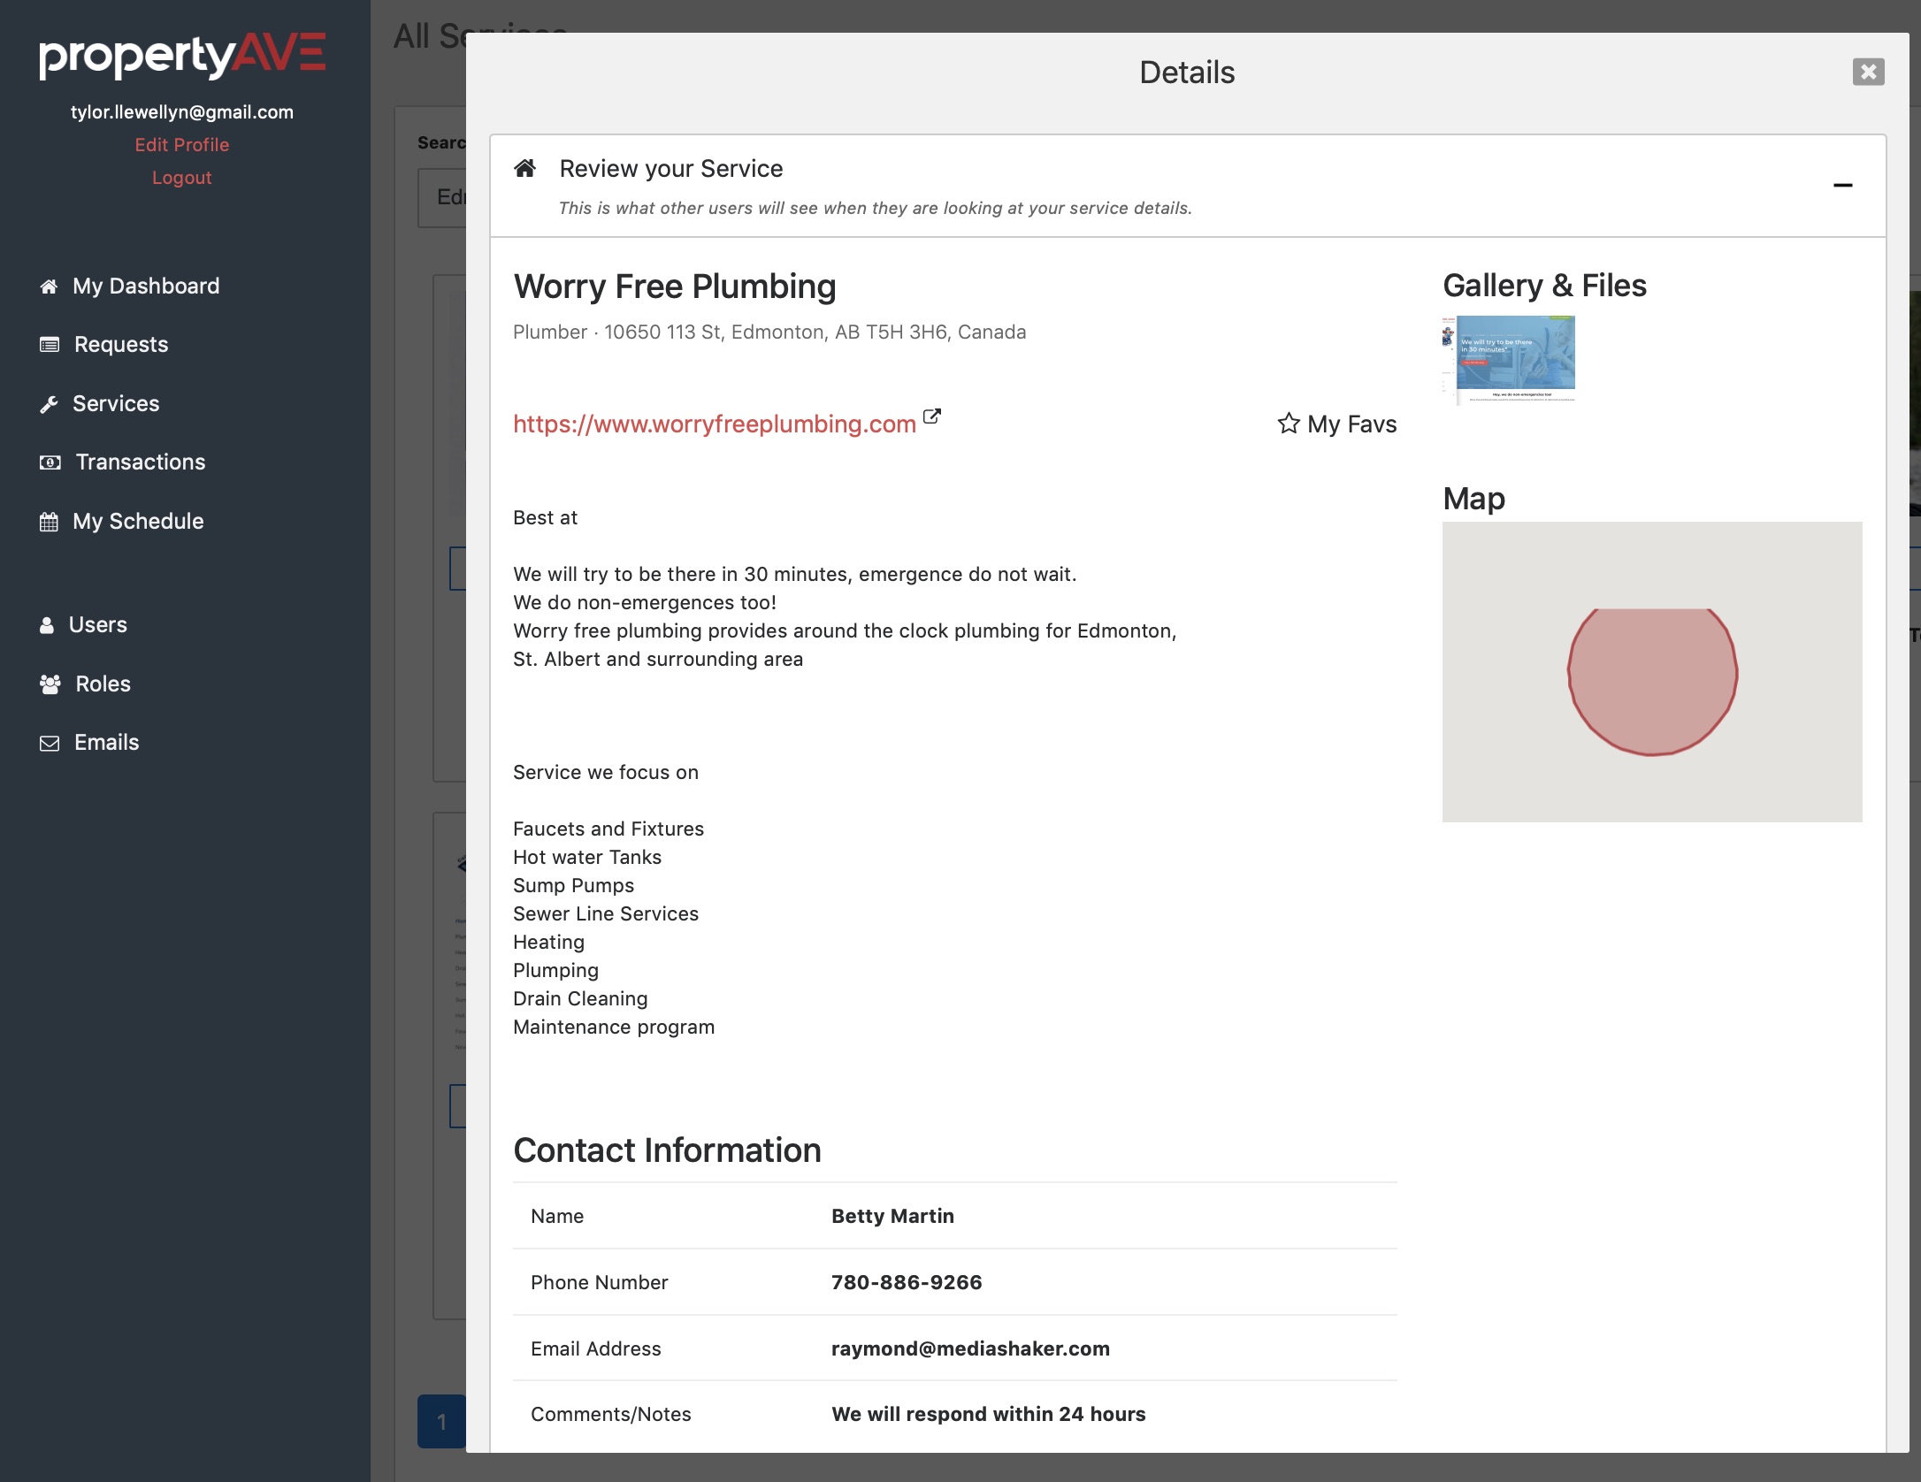Go to the Transactions menu item
1921x1482 pixels.
[x=140, y=462]
